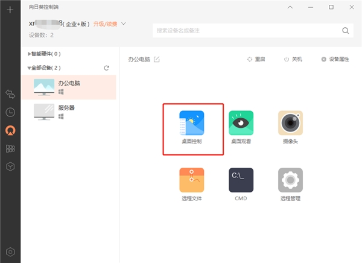This screenshot has width=362, height=263.
Task: Launch the CMD remote command line
Action: (241, 185)
